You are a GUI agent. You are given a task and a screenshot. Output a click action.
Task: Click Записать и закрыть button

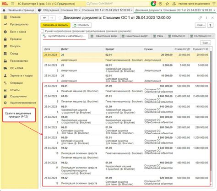click(55, 25)
